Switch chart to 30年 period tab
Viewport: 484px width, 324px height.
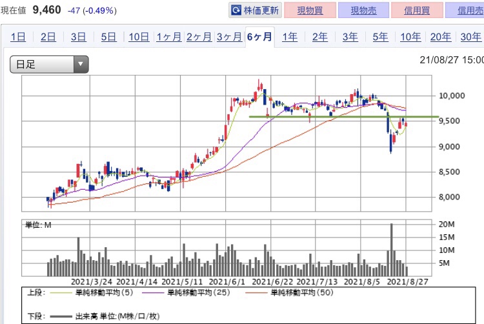click(x=471, y=37)
